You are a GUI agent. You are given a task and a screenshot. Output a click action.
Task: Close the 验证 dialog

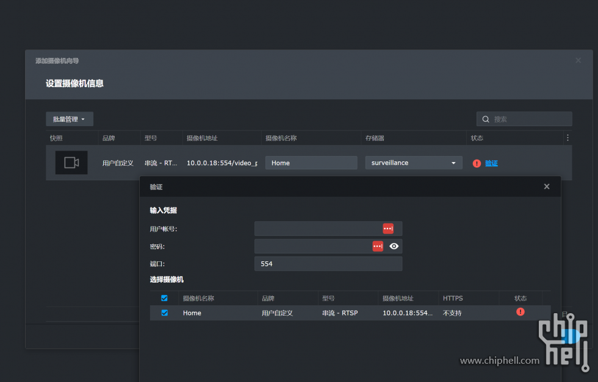coord(547,186)
